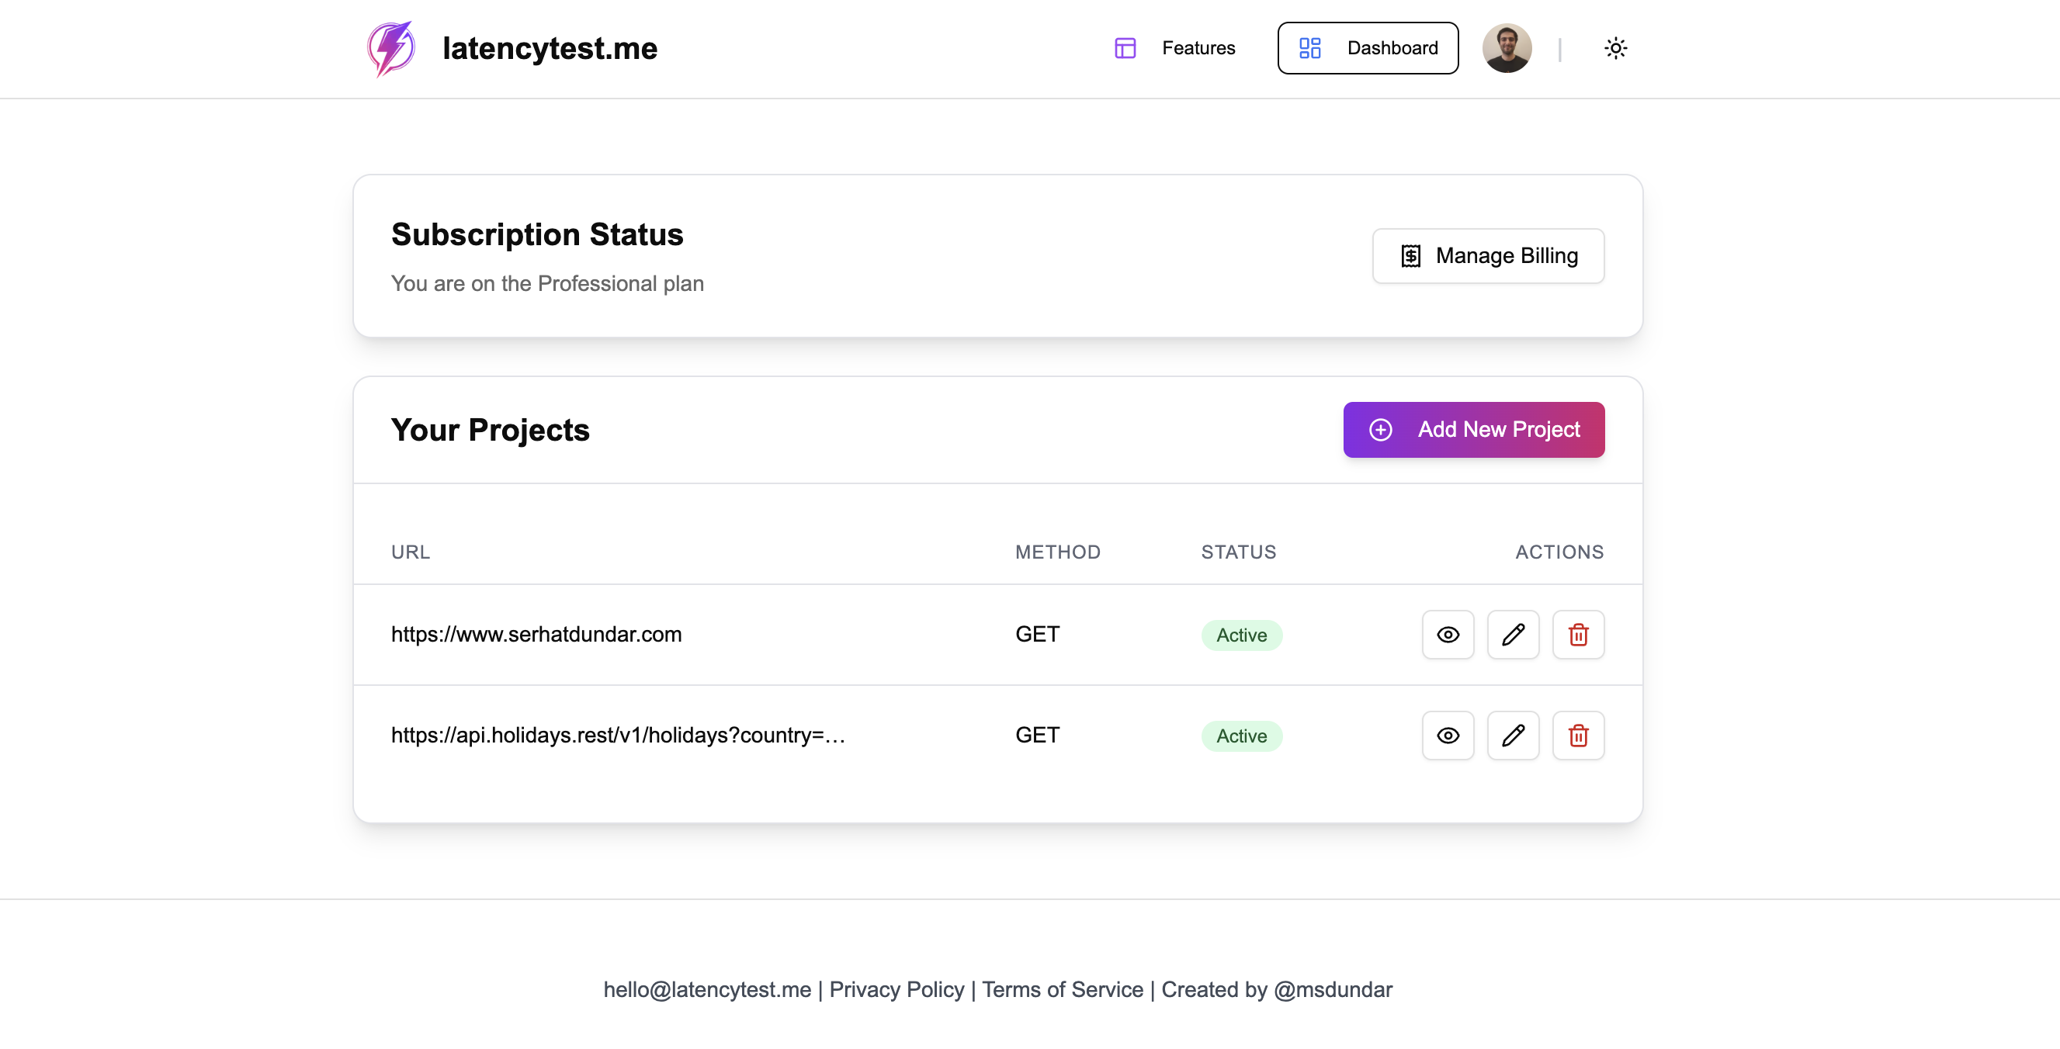The height and width of the screenshot is (1049, 2060).
Task: Open the Terms of Service link
Action: (1062, 990)
